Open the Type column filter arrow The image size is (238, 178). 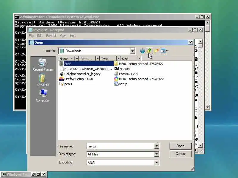(118, 58)
